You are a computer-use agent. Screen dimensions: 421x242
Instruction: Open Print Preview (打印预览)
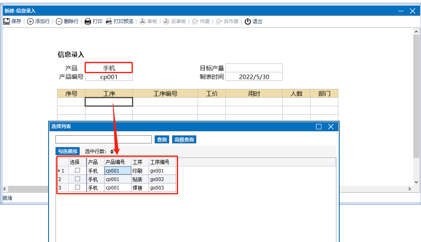point(109,21)
